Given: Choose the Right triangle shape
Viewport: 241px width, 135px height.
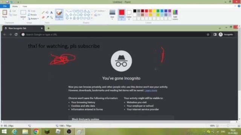Looking at the screenshot, I should point(67,15).
